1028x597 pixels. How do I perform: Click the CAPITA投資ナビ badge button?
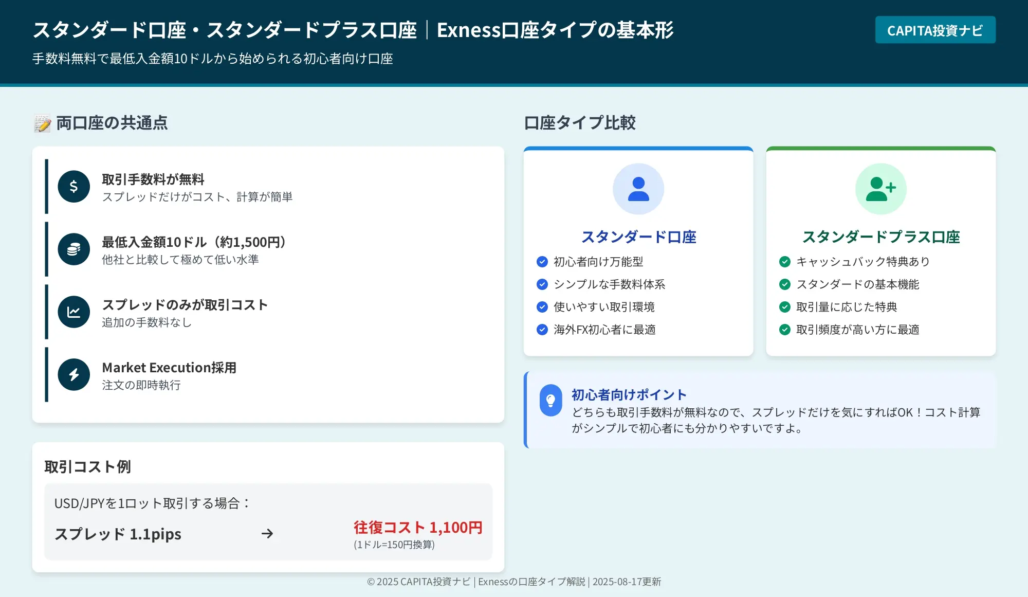pyautogui.click(x=935, y=30)
